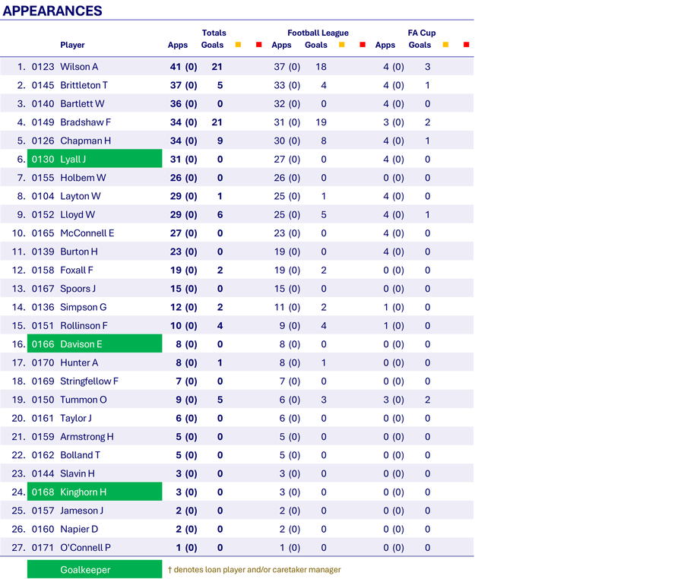684x579 pixels.
Task: Select player McConnell E
Action: 87,233
